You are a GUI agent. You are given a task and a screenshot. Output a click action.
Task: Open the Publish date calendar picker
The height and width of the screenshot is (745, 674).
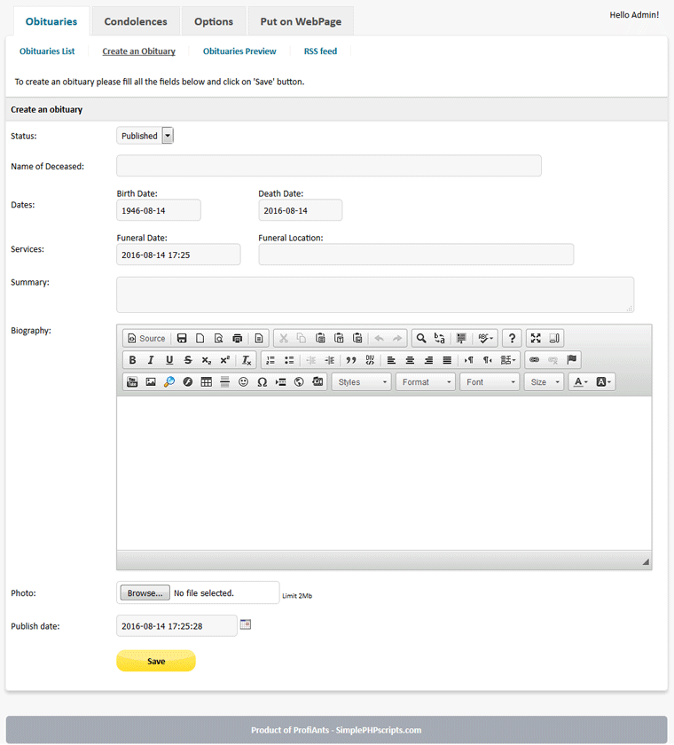243,624
